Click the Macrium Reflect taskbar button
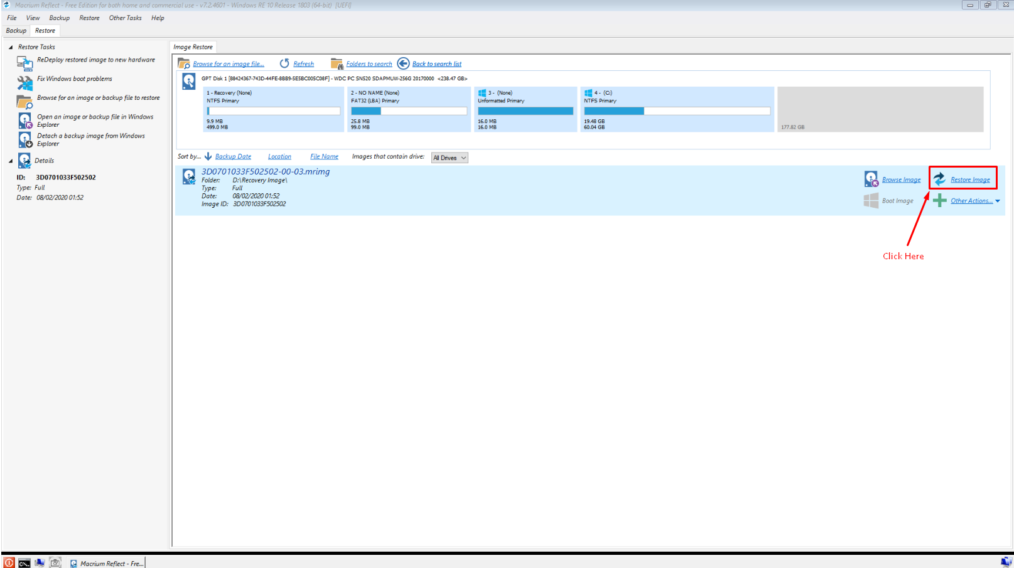 pyautogui.click(x=107, y=563)
